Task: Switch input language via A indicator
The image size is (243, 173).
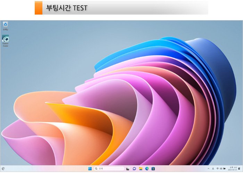Action: (213, 169)
